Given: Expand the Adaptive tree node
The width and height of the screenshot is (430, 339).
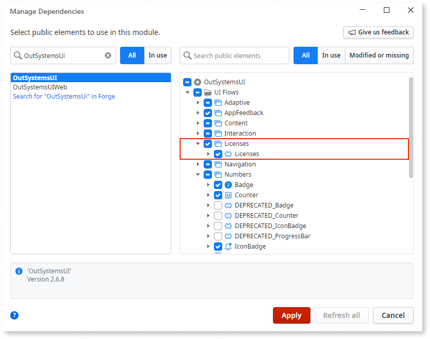Looking at the screenshot, I should click(198, 102).
